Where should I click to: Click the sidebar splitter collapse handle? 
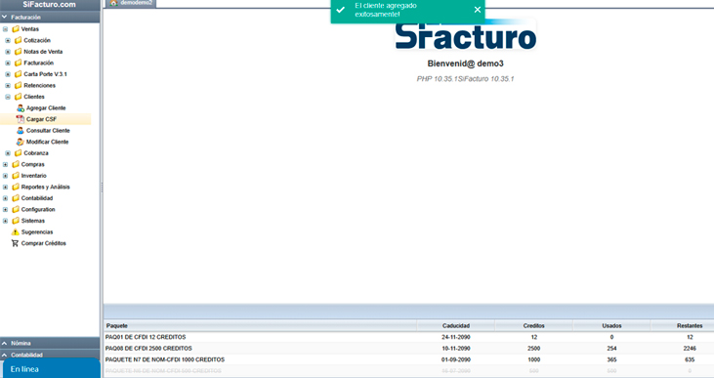click(102, 187)
